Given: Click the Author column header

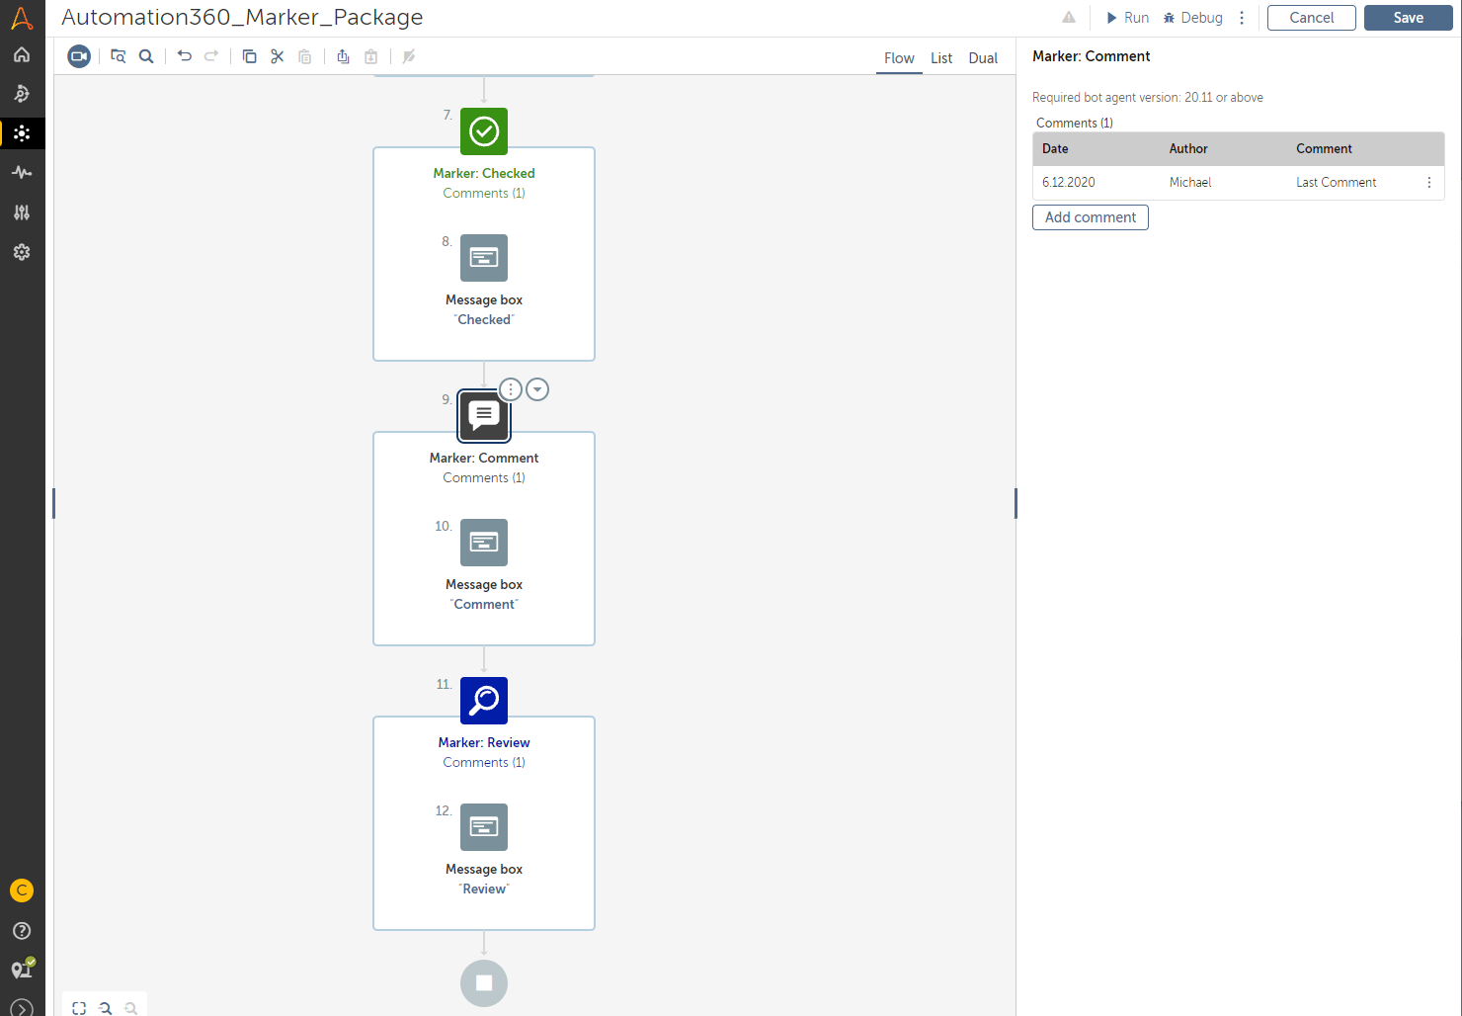Looking at the screenshot, I should pos(1188,149).
